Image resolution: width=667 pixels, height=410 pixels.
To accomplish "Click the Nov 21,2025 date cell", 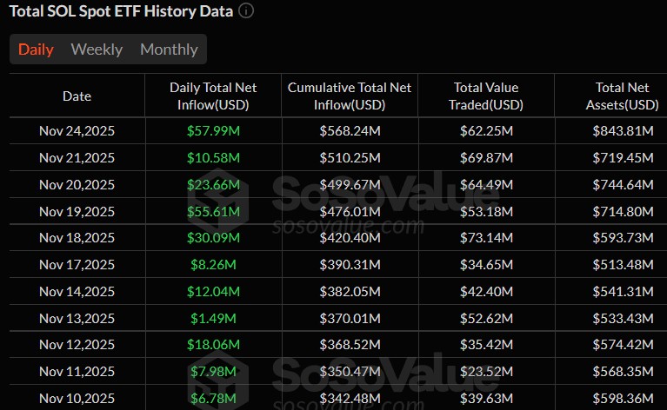I will pos(77,158).
